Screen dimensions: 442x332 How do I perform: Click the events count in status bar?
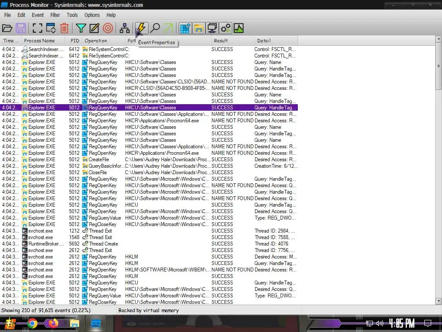[x=46, y=310]
